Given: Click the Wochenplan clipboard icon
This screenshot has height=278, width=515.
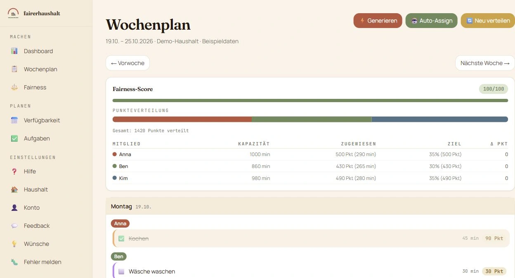Looking at the screenshot, I should pos(14,69).
